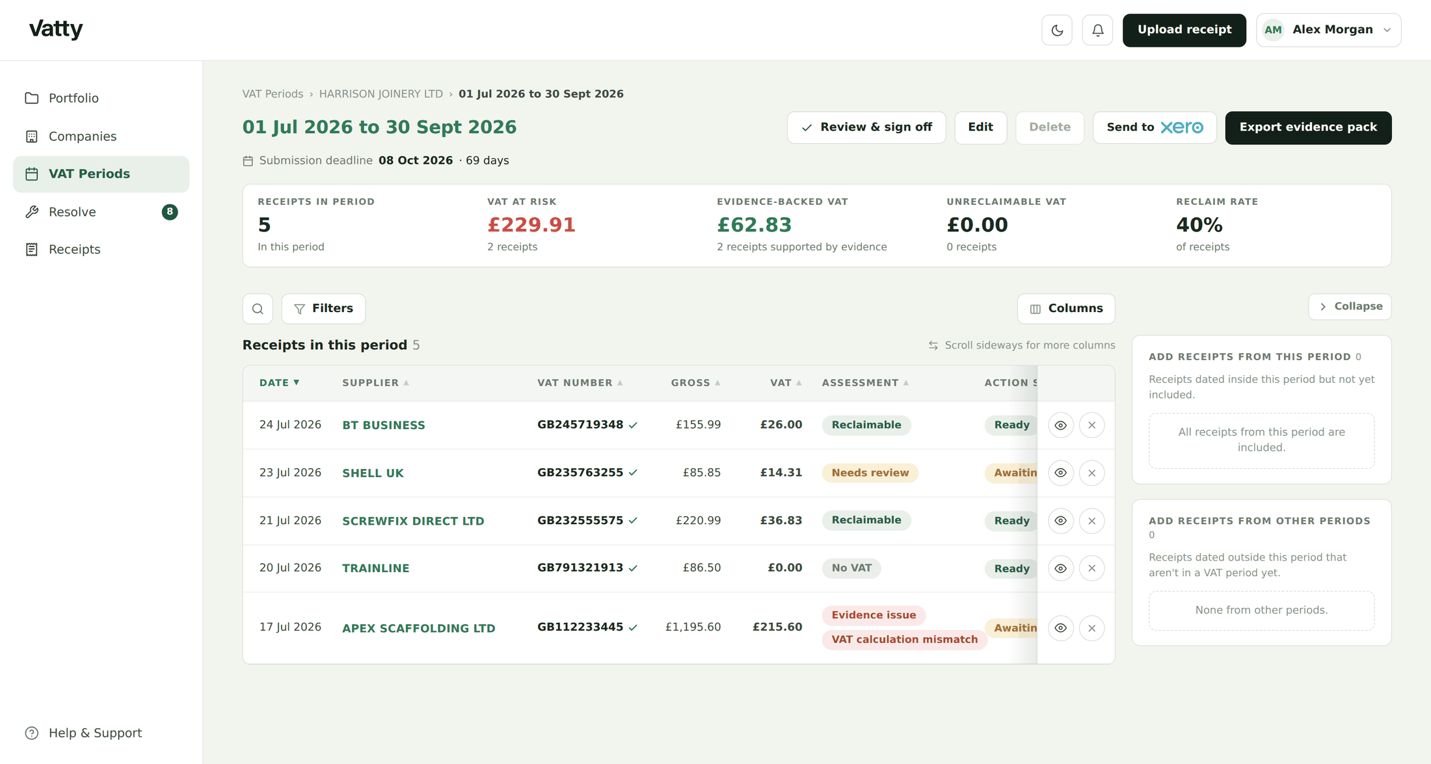Sort by the SUPPLIER column
The image size is (1431, 764).
[375, 383]
